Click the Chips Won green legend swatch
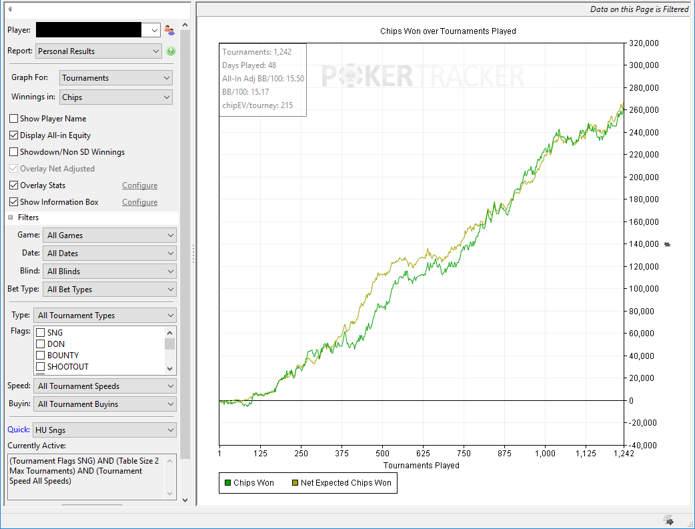This screenshot has height=529, width=695. (228, 483)
